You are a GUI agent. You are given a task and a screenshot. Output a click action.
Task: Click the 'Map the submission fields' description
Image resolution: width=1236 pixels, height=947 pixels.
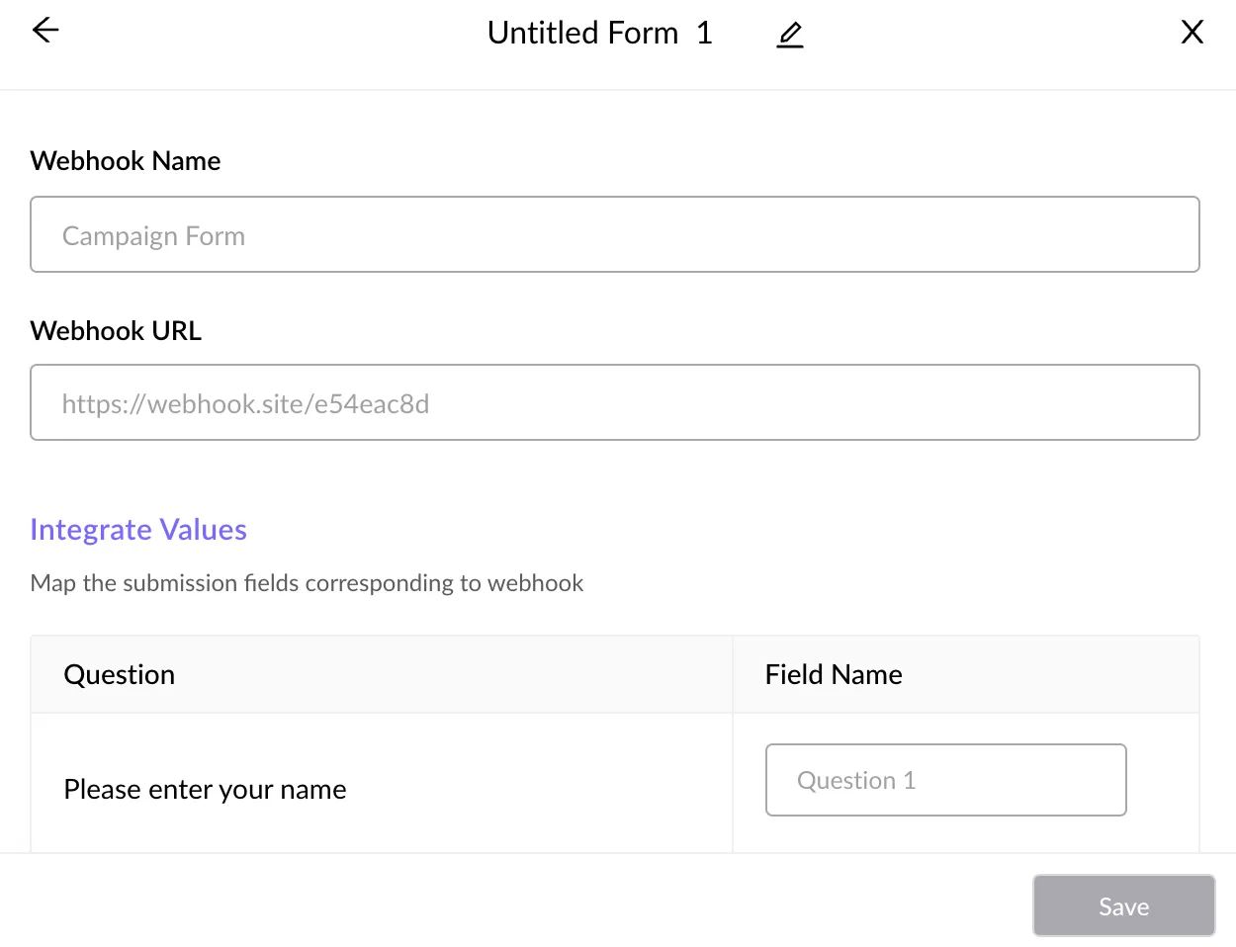pos(308,583)
